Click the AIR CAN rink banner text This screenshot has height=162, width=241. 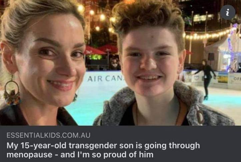(106, 79)
